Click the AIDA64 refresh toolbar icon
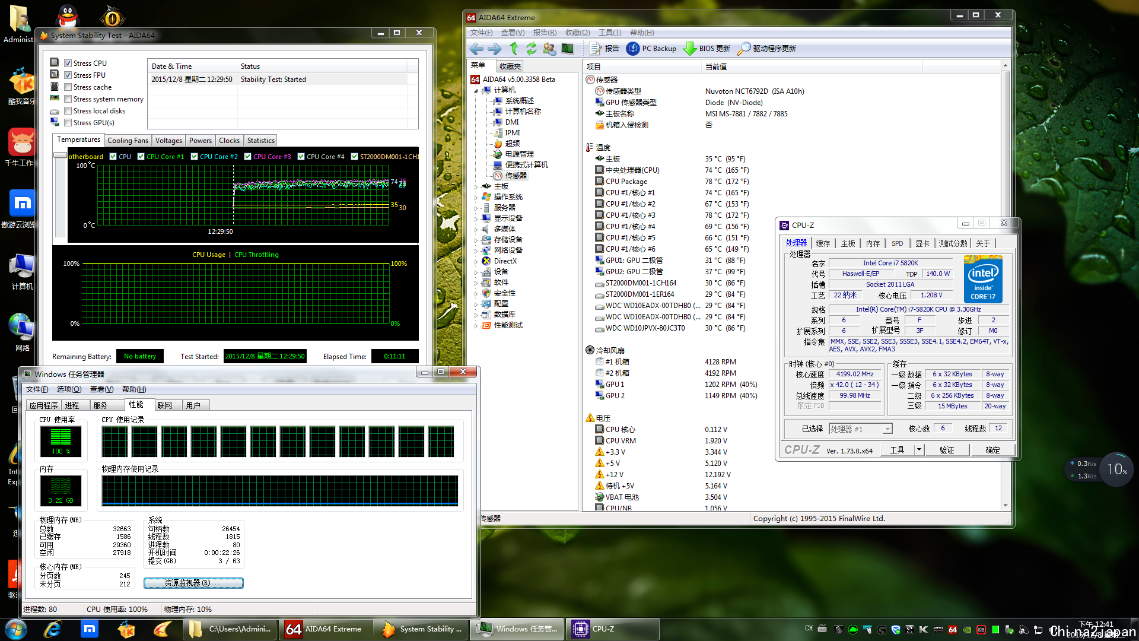 [x=532, y=49]
